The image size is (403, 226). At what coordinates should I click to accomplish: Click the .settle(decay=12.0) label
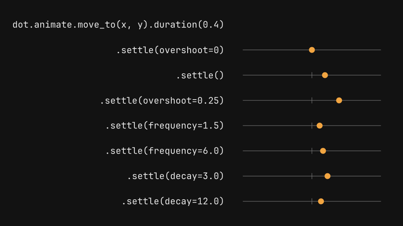click(x=173, y=201)
